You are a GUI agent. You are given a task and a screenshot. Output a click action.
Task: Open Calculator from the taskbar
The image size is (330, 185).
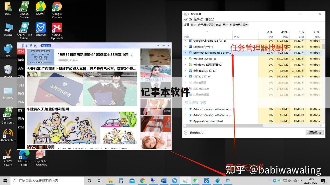[121, 181]
